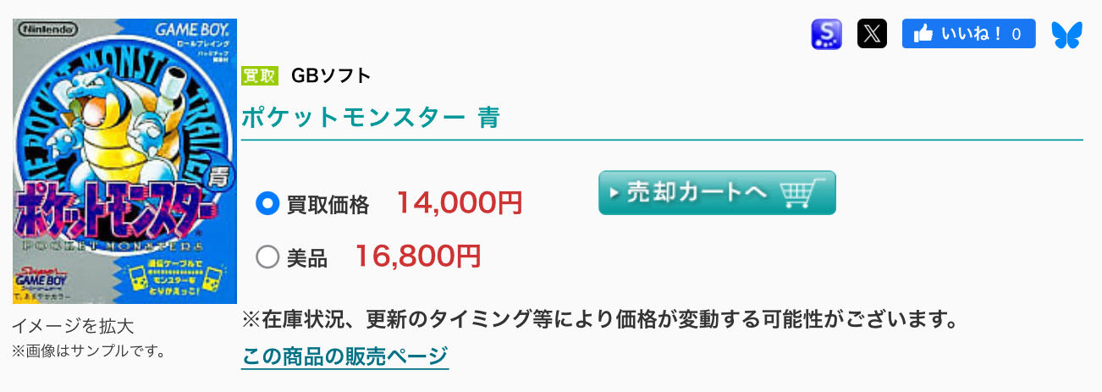
Task: Click the いいね! like count number
Action: point(1017,34)
